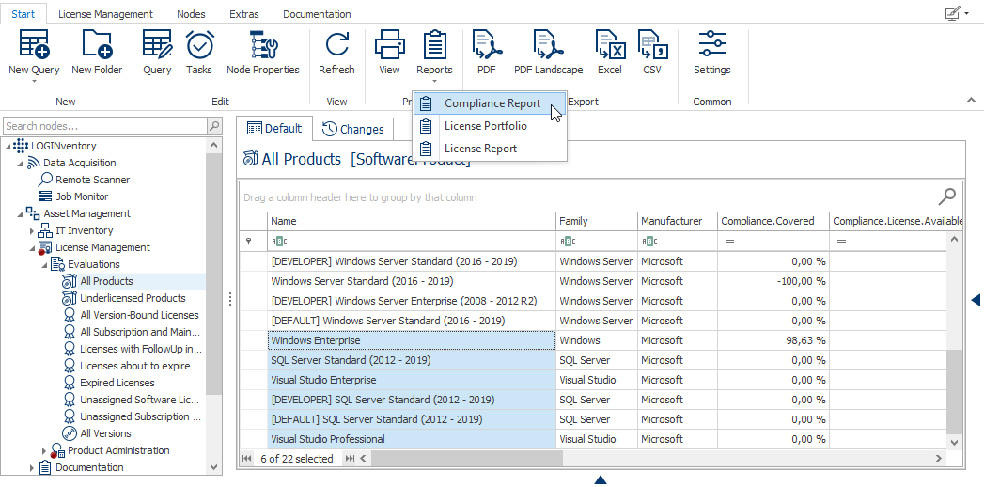Image resolution: width=984 pixels, height=487 pixels.
Task: Click the grid horizontal scrollbar thumb
Action: (467, 459)
